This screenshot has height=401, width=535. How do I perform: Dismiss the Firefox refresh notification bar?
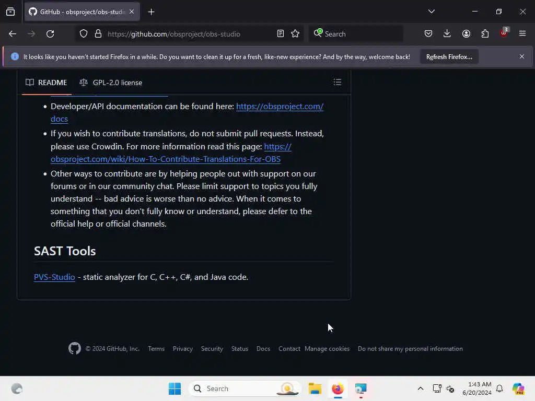pyautogui.click(x=522, y=56)
